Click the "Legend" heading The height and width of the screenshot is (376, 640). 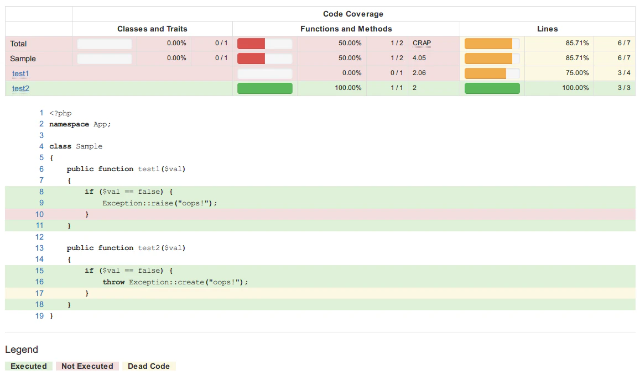click(22, 349)
